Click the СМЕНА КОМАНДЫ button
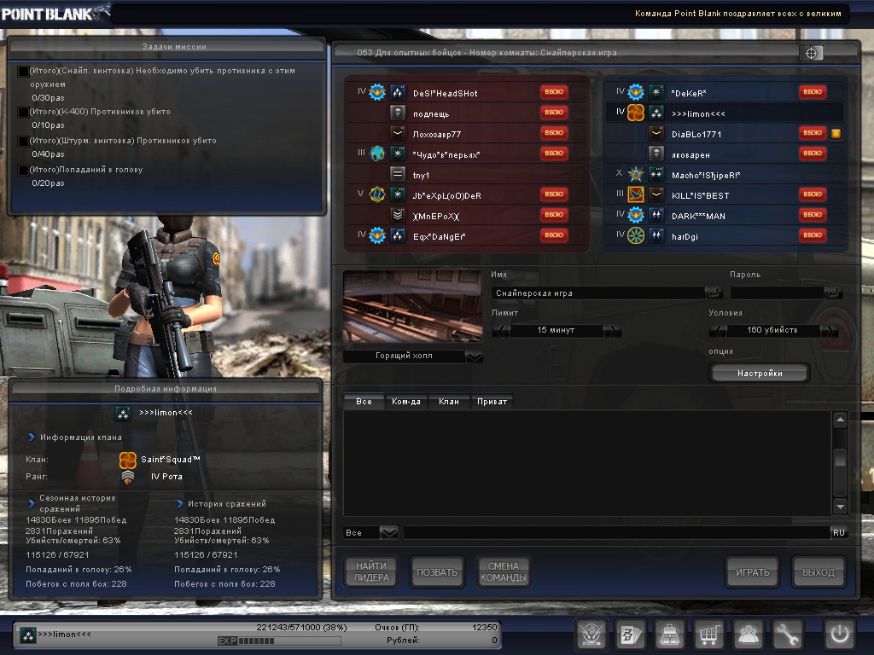 [x=503, y=572]
